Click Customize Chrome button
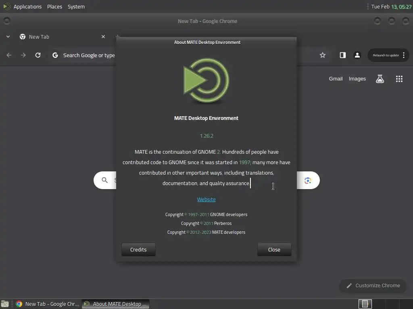 pos(373,286)
